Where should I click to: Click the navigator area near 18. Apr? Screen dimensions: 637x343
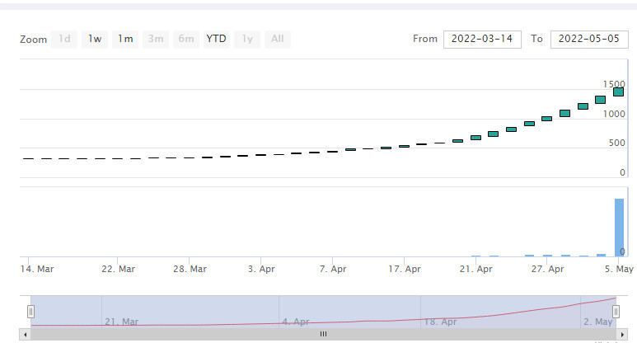click(440, 322)
